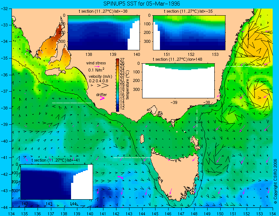Screen dimensions: 279x216
Task: Open the lat=-41 temperature section plot
Action: point(57,182)
